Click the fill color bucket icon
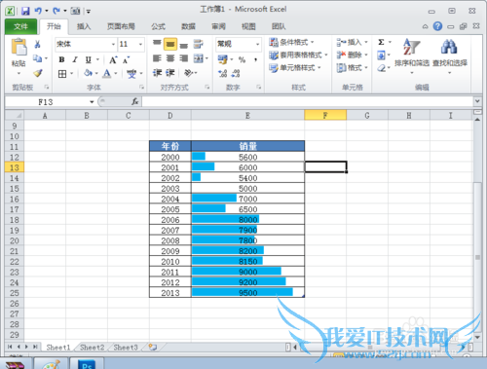This screenshot has height=369, width=487. 88,73
